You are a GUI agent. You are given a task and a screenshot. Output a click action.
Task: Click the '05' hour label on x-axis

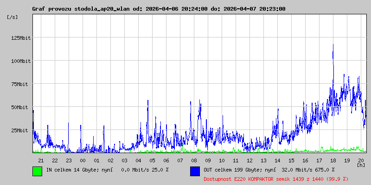coord(152,160)
